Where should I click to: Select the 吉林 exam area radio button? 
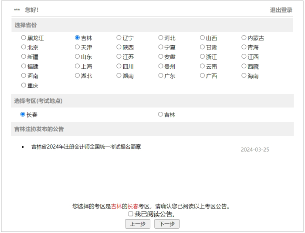[160, 114]
